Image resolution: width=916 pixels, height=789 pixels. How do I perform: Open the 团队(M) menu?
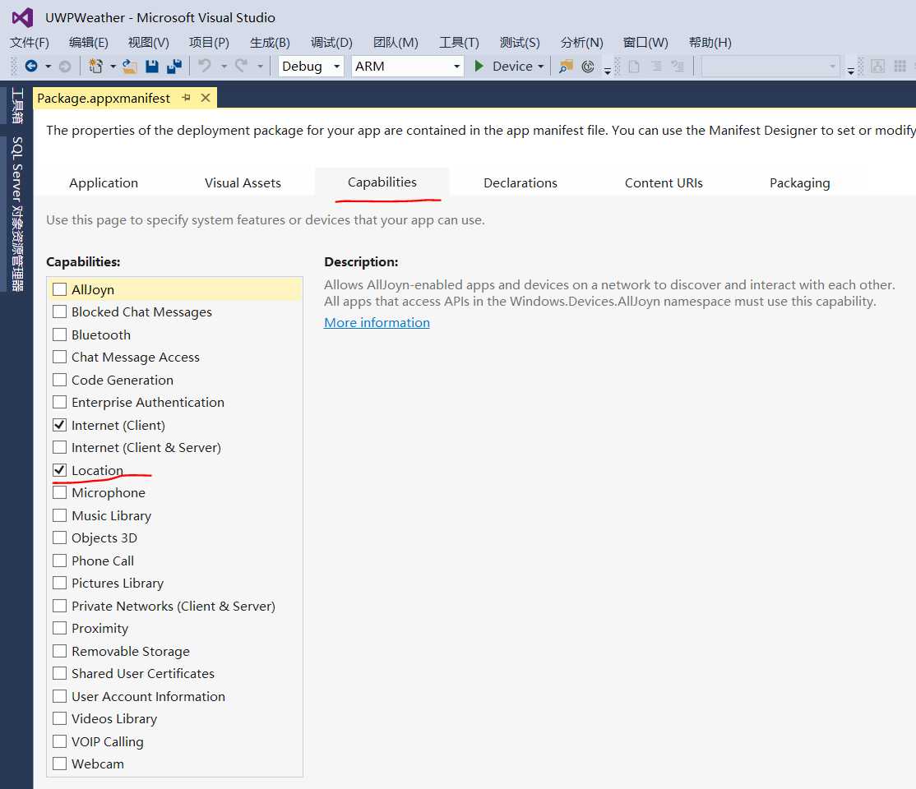396,43
